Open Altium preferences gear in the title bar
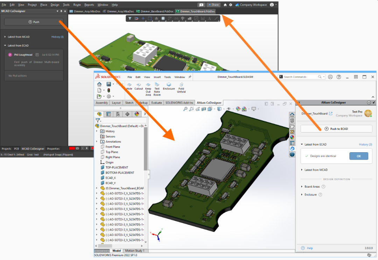This screenshot has height=260, width=378. tap(231, 5)
